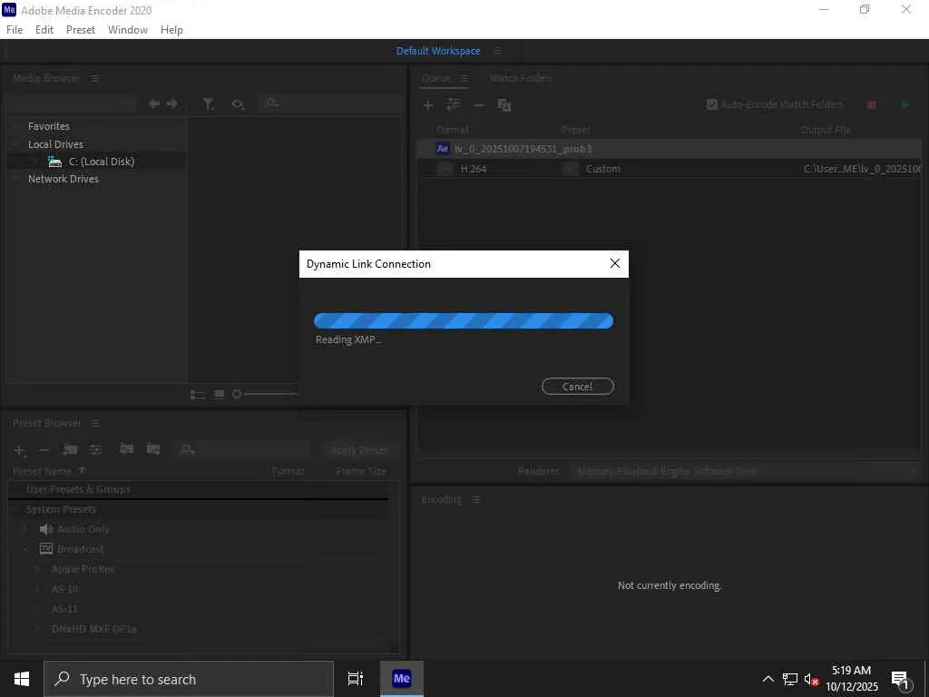Open the Encoding panel menu icon
Screen dimensions: 929x697
point(475,500)
